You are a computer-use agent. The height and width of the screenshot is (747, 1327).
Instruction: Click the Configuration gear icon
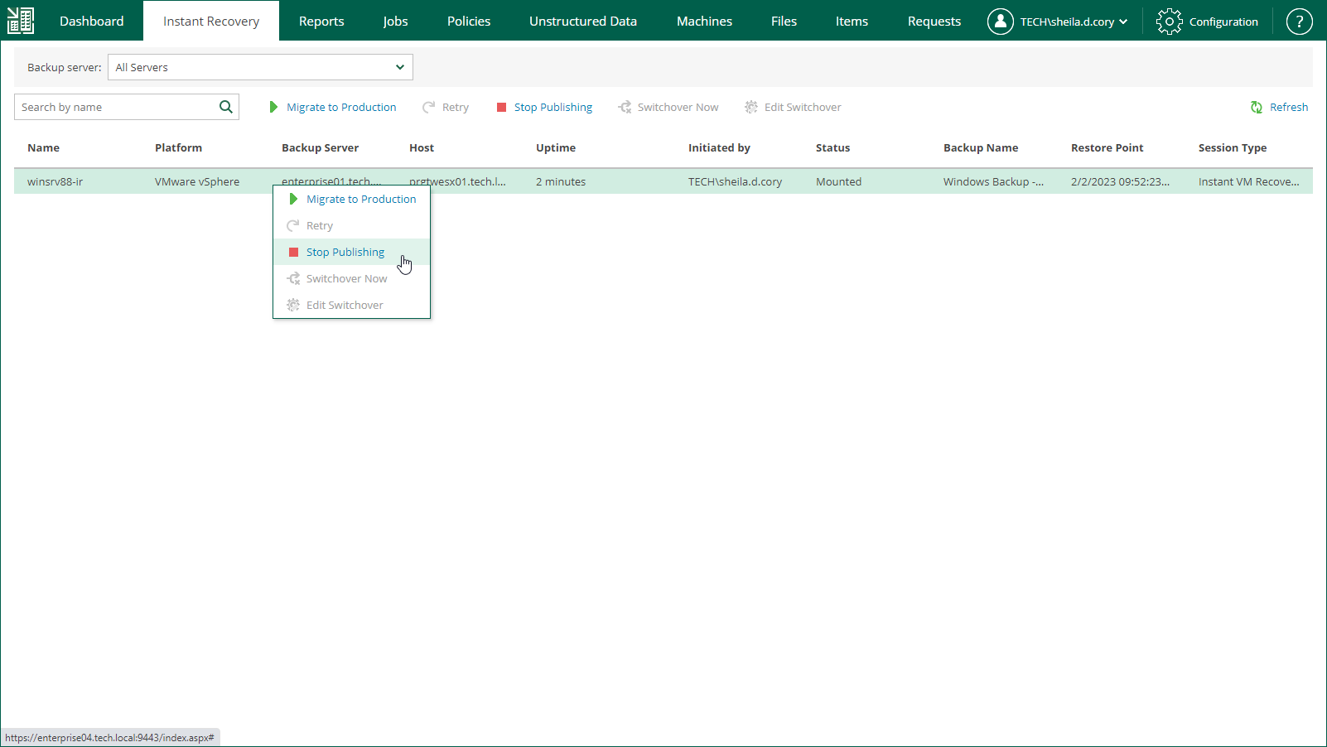point(1169,21)
